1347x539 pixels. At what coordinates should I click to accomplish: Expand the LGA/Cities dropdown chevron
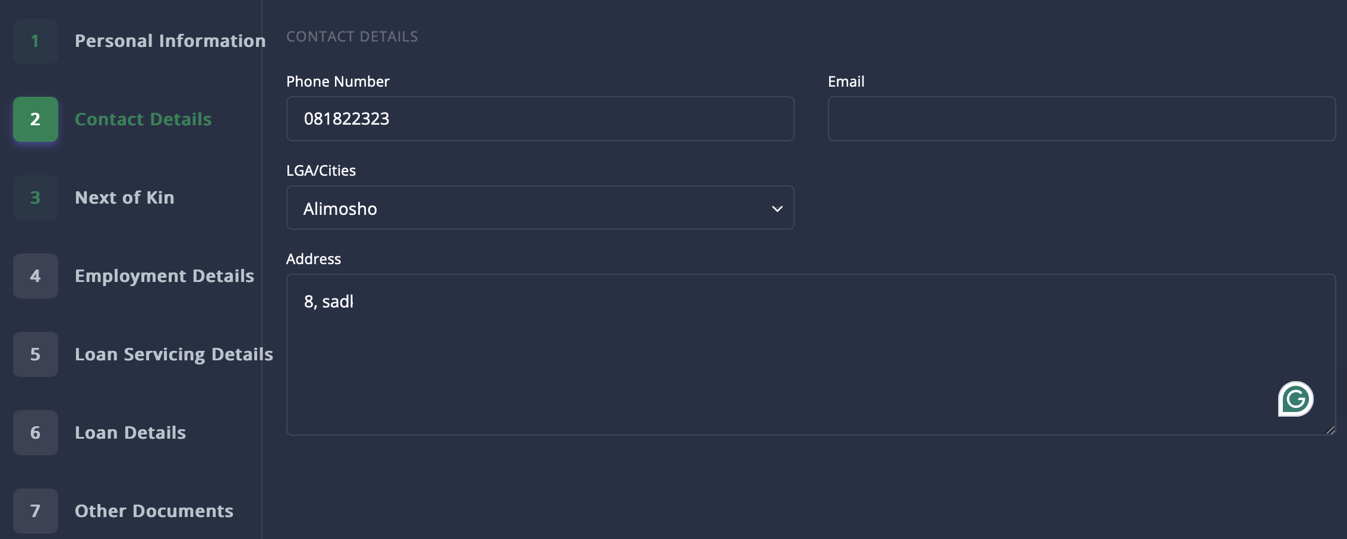pyautogui.click(x=777, y=209)
